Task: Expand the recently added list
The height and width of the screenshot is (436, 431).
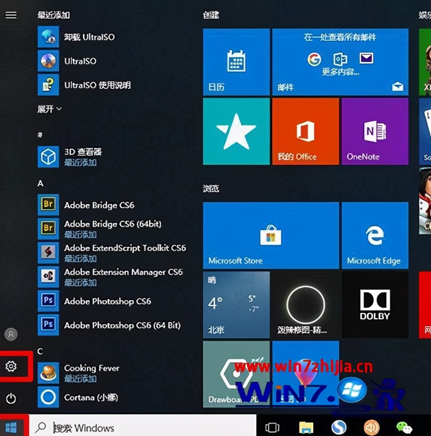Action: 50,109
